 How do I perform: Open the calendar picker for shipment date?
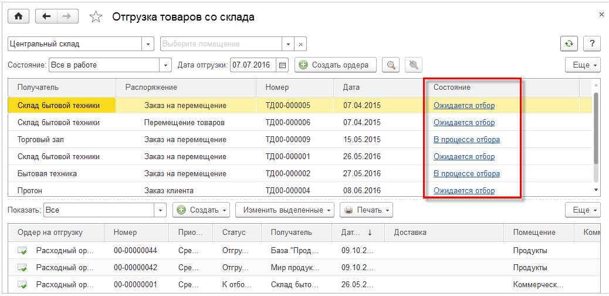click(282, 65)
